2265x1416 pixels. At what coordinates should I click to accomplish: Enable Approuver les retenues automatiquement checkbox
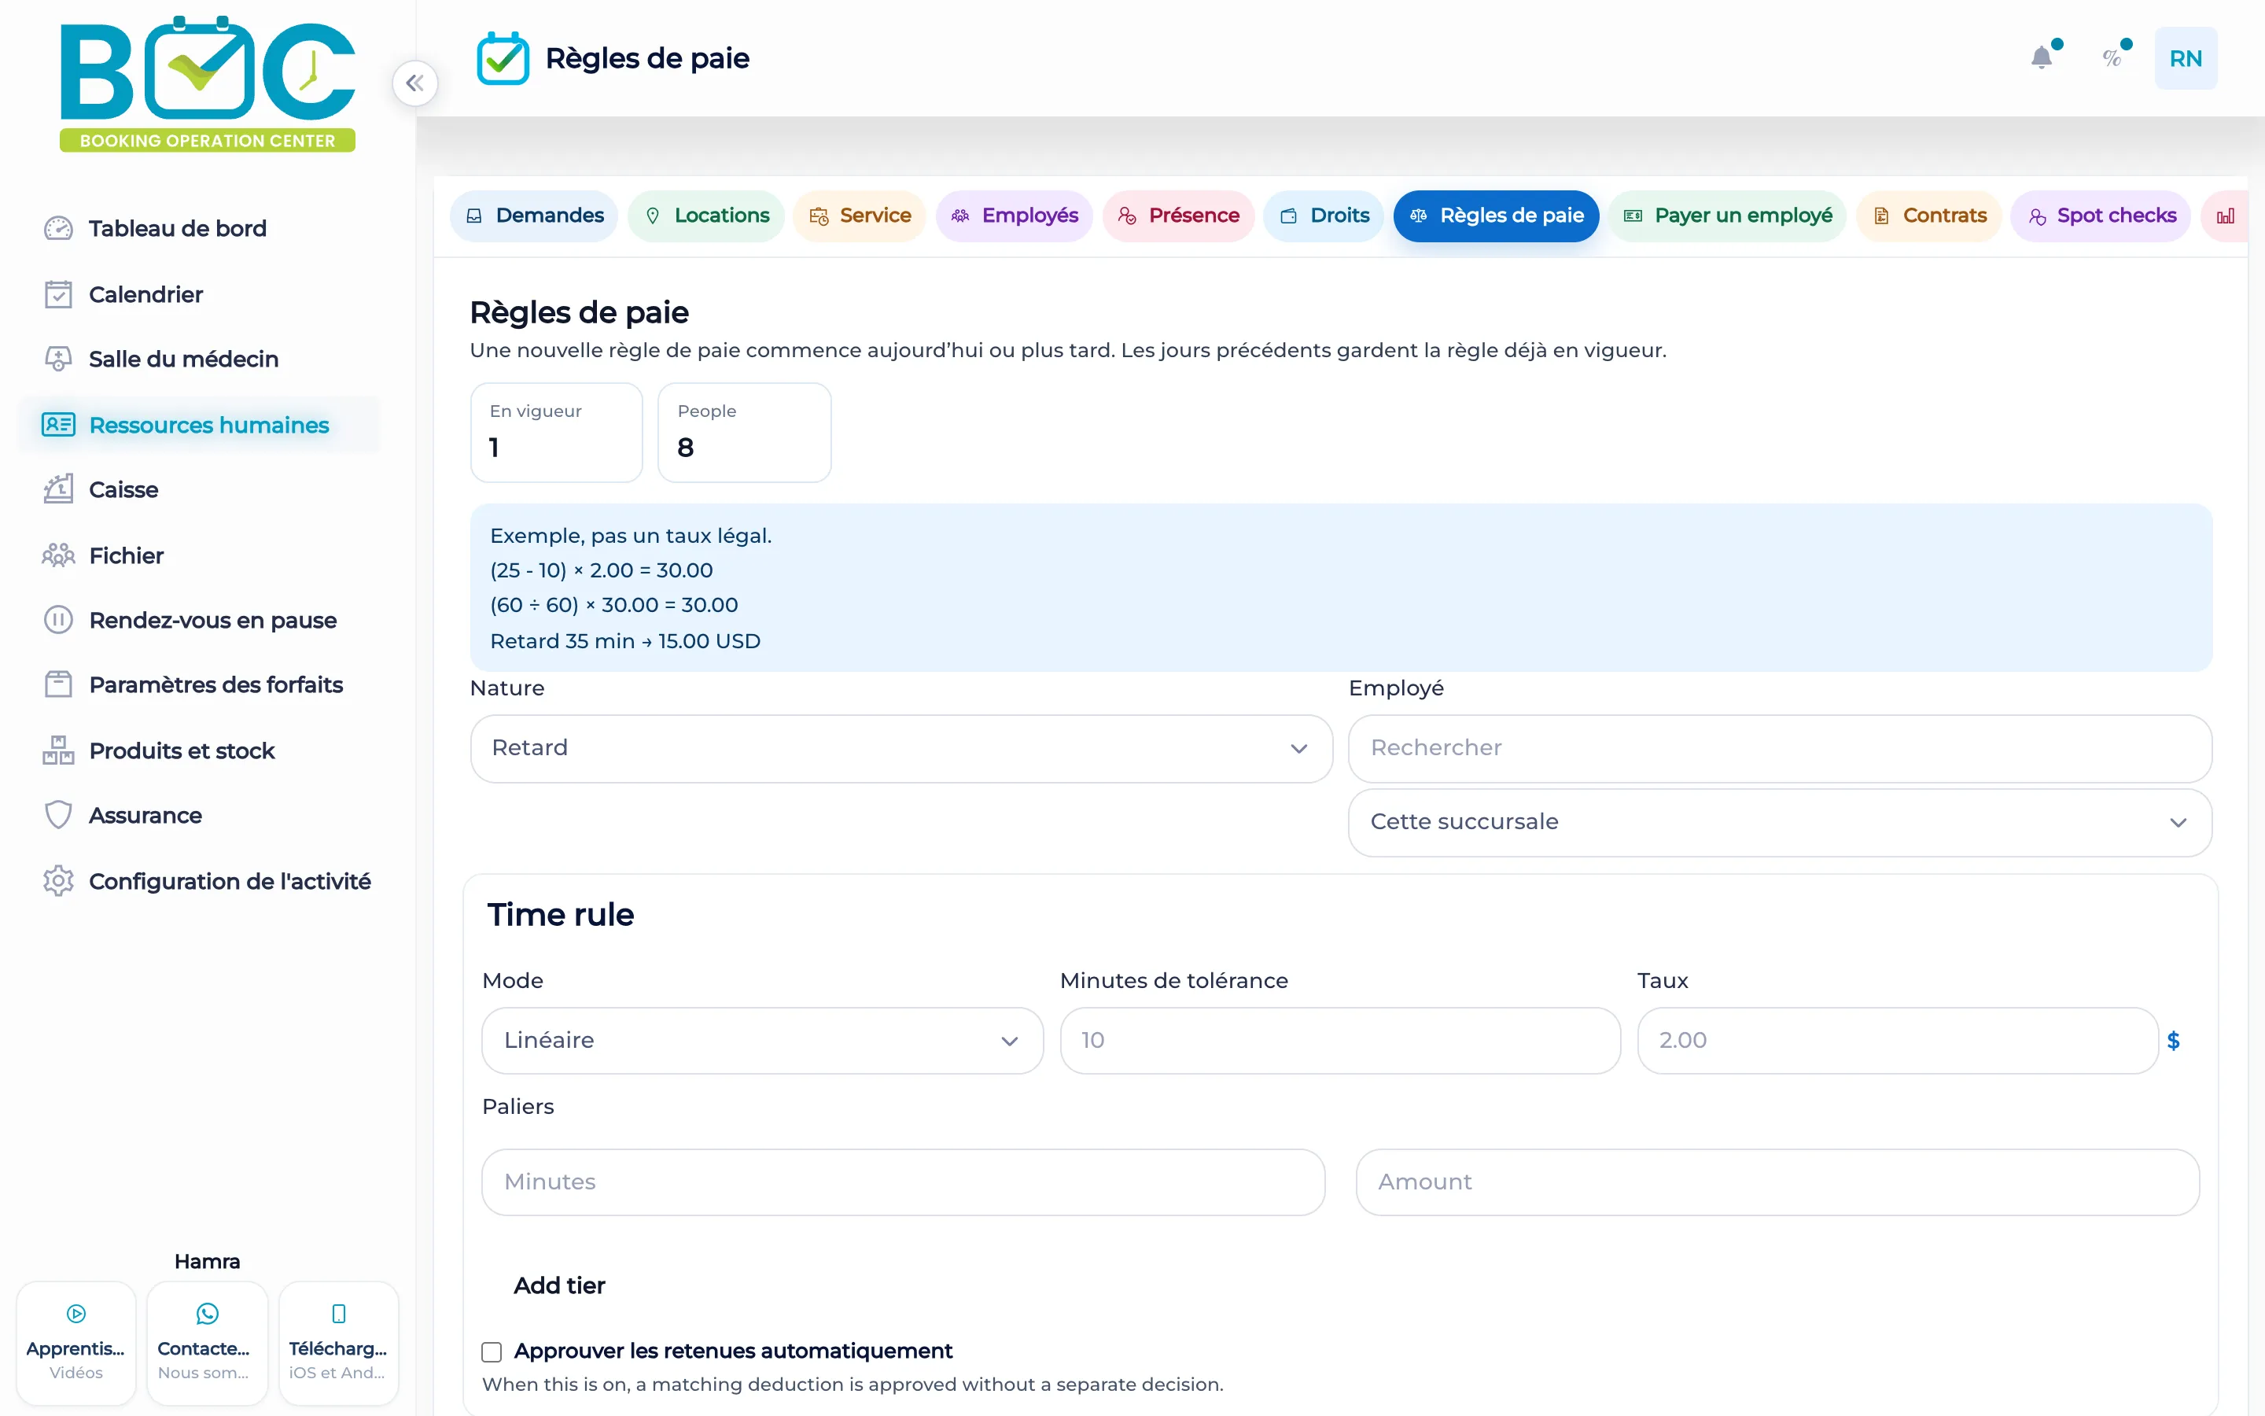click(x=492, y=1351)
